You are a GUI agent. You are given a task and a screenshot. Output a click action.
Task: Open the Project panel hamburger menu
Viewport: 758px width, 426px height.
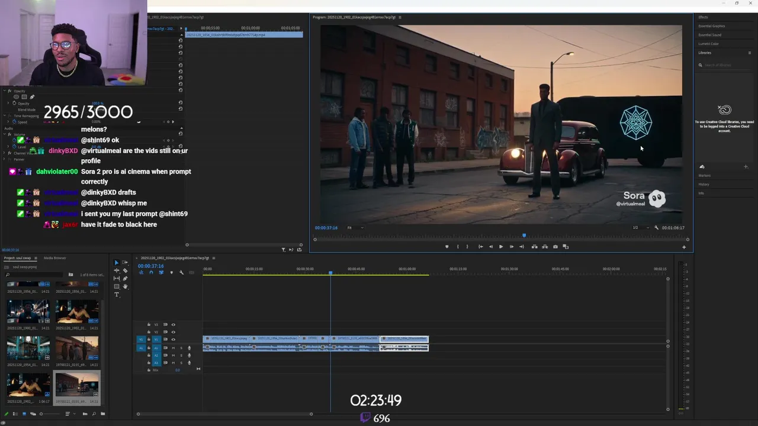point(36,258)
